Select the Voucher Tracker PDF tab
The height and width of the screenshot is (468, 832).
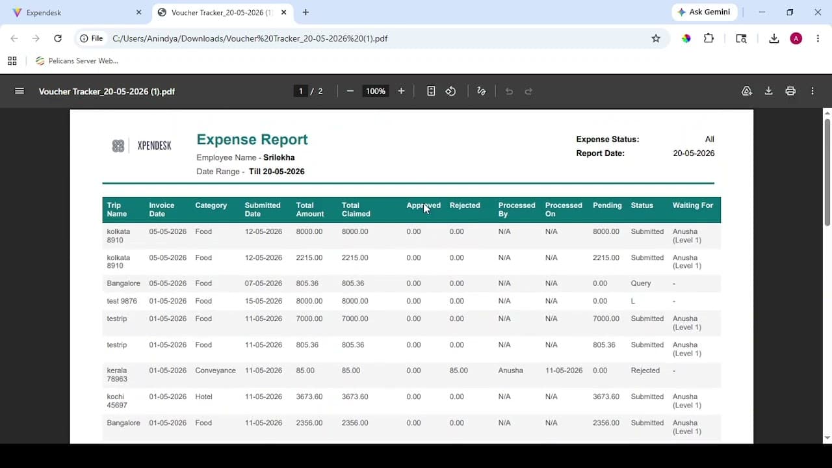[221, 12]
